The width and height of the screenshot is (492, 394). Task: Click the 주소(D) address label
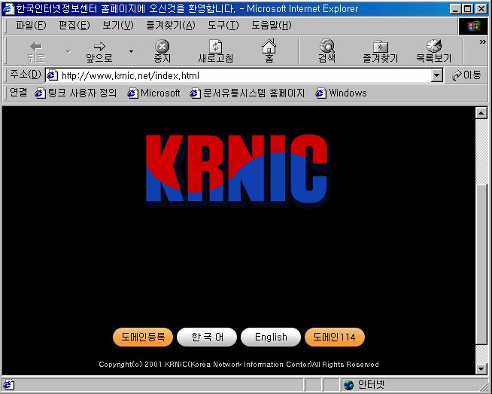[26, 75]
